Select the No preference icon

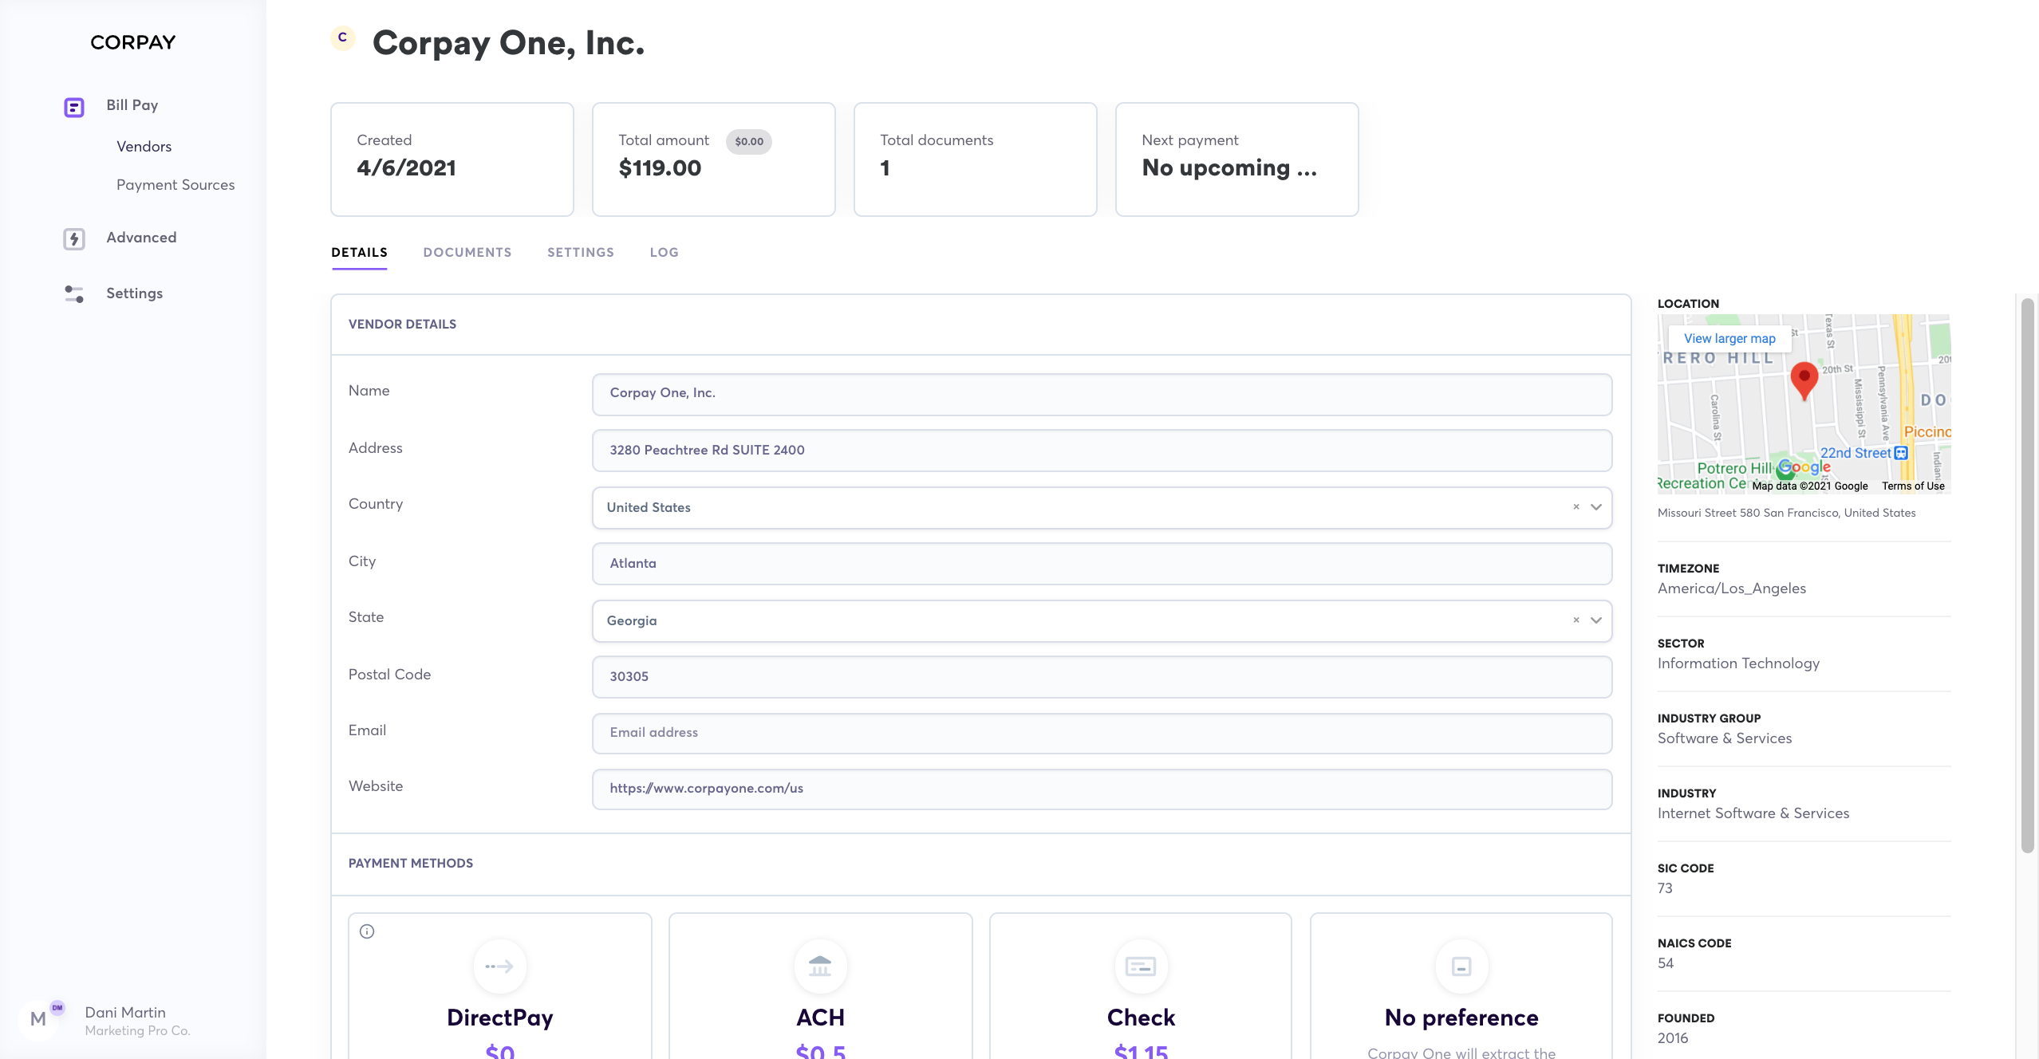click(x=1461, y=966)
